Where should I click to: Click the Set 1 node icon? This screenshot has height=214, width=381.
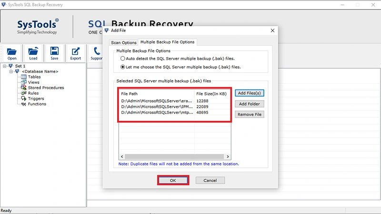point(10,66)
